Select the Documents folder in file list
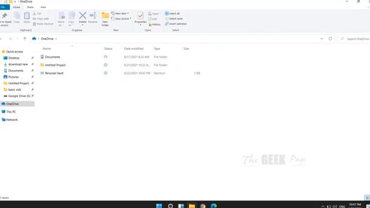Image resolution: width=370 pixels, height=208 pixels. 53,57
